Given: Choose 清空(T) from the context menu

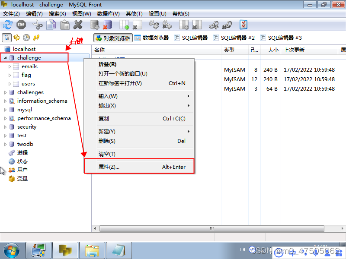Looking at the screenshot, I should 139,154.
